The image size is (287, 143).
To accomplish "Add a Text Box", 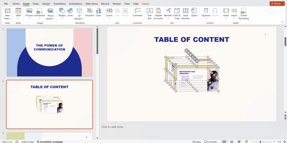I will coord(149,13).
